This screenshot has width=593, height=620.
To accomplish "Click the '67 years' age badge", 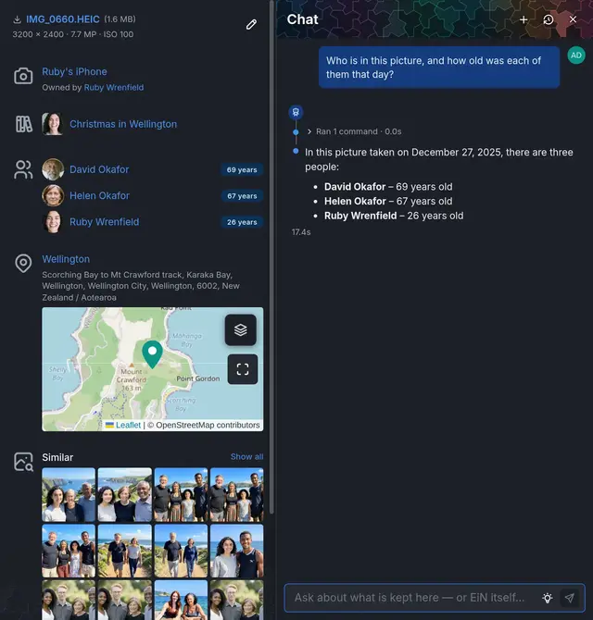I will pyautogui.click(x=242, y=196).
